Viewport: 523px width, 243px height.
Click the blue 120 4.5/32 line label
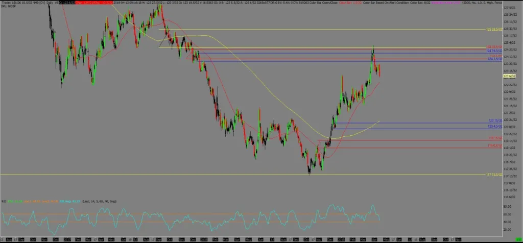(495, 126)
